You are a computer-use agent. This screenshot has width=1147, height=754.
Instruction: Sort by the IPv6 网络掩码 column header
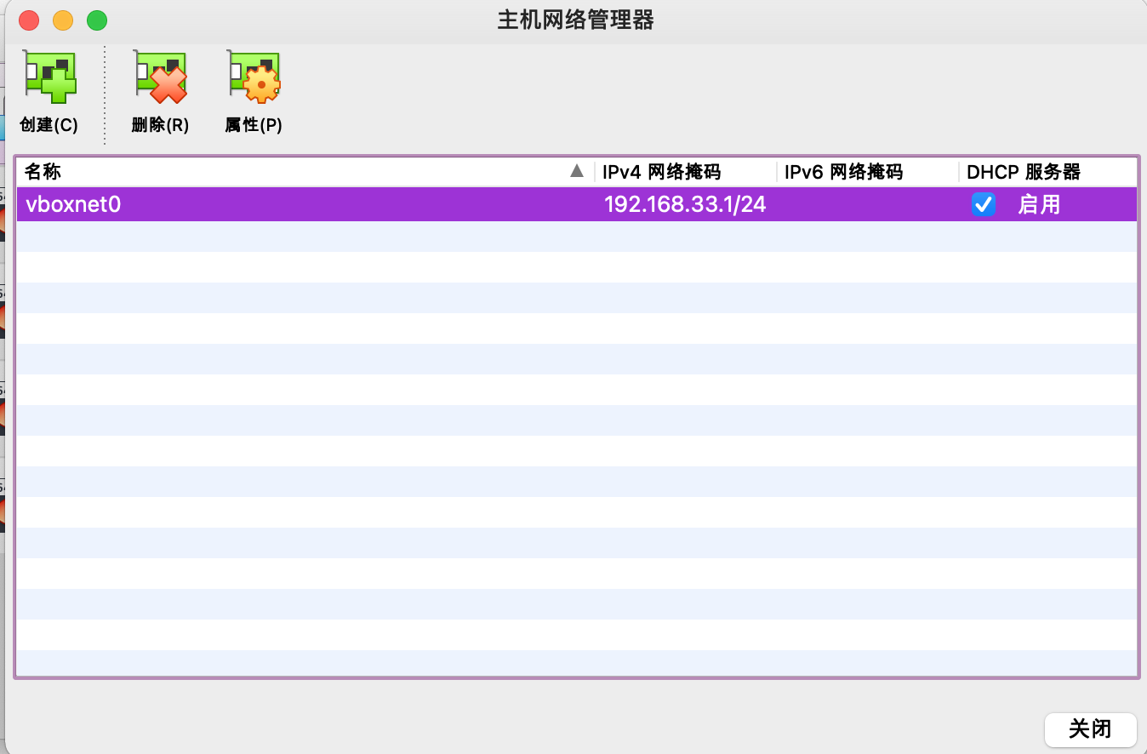(868, 172)
